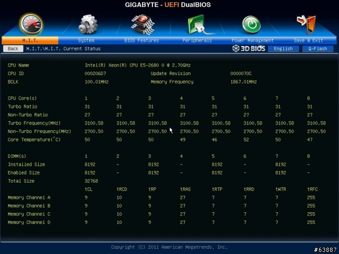The image size is (339, 254).
Task: Click the tRP column header
Action: pyautogui.click(x=152, y=189)
